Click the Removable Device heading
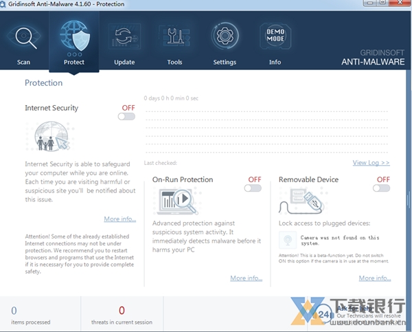412x332 pixels. (308, 179)
